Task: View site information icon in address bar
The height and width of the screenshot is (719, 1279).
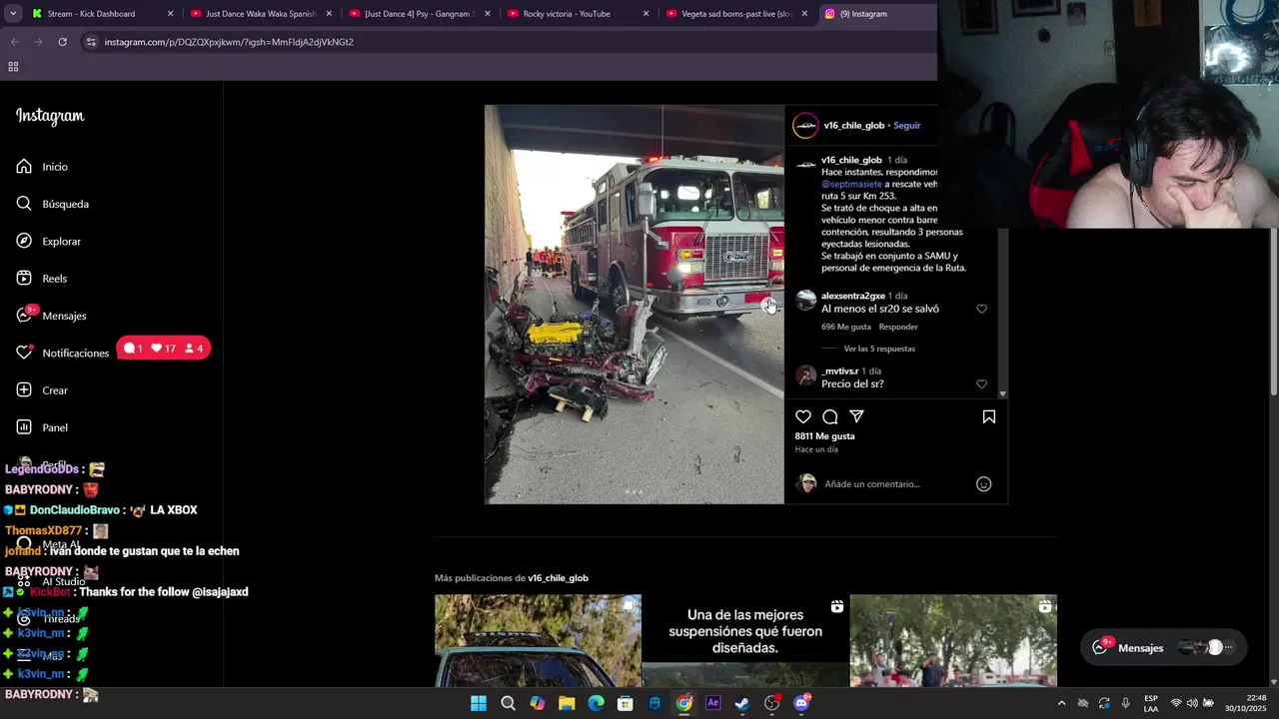Action: 91,42
